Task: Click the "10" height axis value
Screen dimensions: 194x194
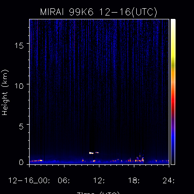Action: click(19, 86)
